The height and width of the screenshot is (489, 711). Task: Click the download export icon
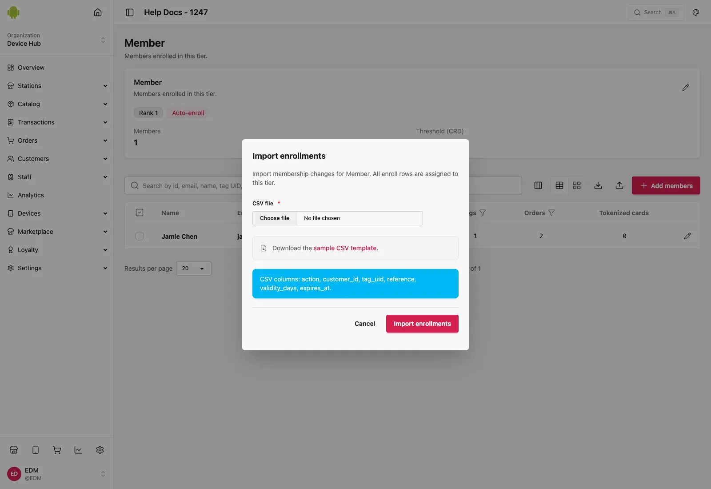[598, 185]
